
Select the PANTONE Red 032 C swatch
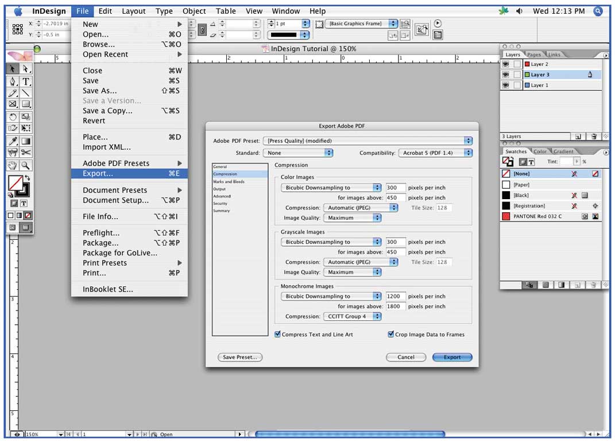pyautogui.click(x=551, y=216)
